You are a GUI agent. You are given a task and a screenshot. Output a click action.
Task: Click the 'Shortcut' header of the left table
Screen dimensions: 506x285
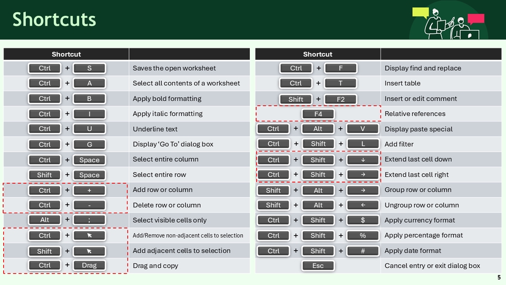coord(66,54)
